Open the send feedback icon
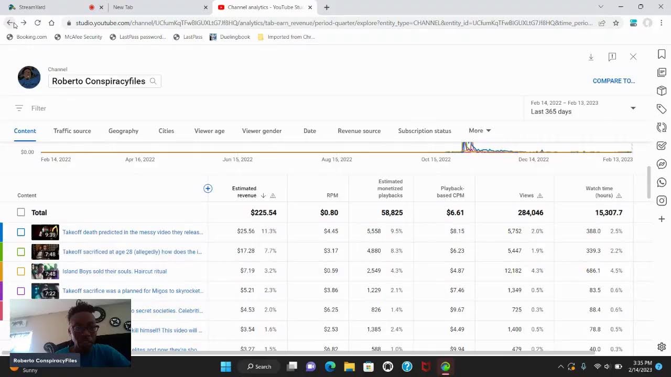Viewport: 671px width, 377px height. [x=612, y=57]
